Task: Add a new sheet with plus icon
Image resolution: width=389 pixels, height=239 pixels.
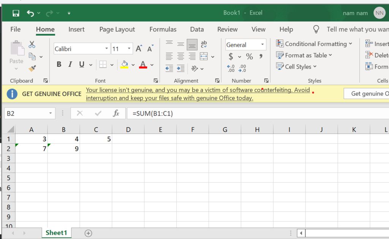Action: coord(88,233)
